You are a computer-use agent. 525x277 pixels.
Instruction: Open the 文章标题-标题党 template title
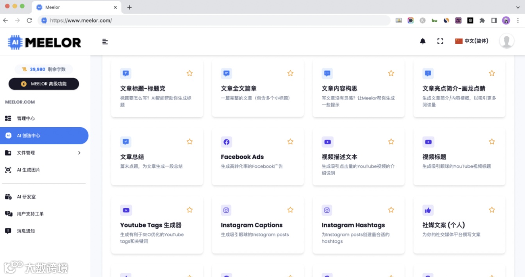143,88
